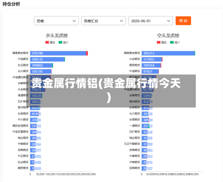Toggle green 减少 legend in 多头龙虎榜
Viewport: 223px width, 182px height.
63,42
